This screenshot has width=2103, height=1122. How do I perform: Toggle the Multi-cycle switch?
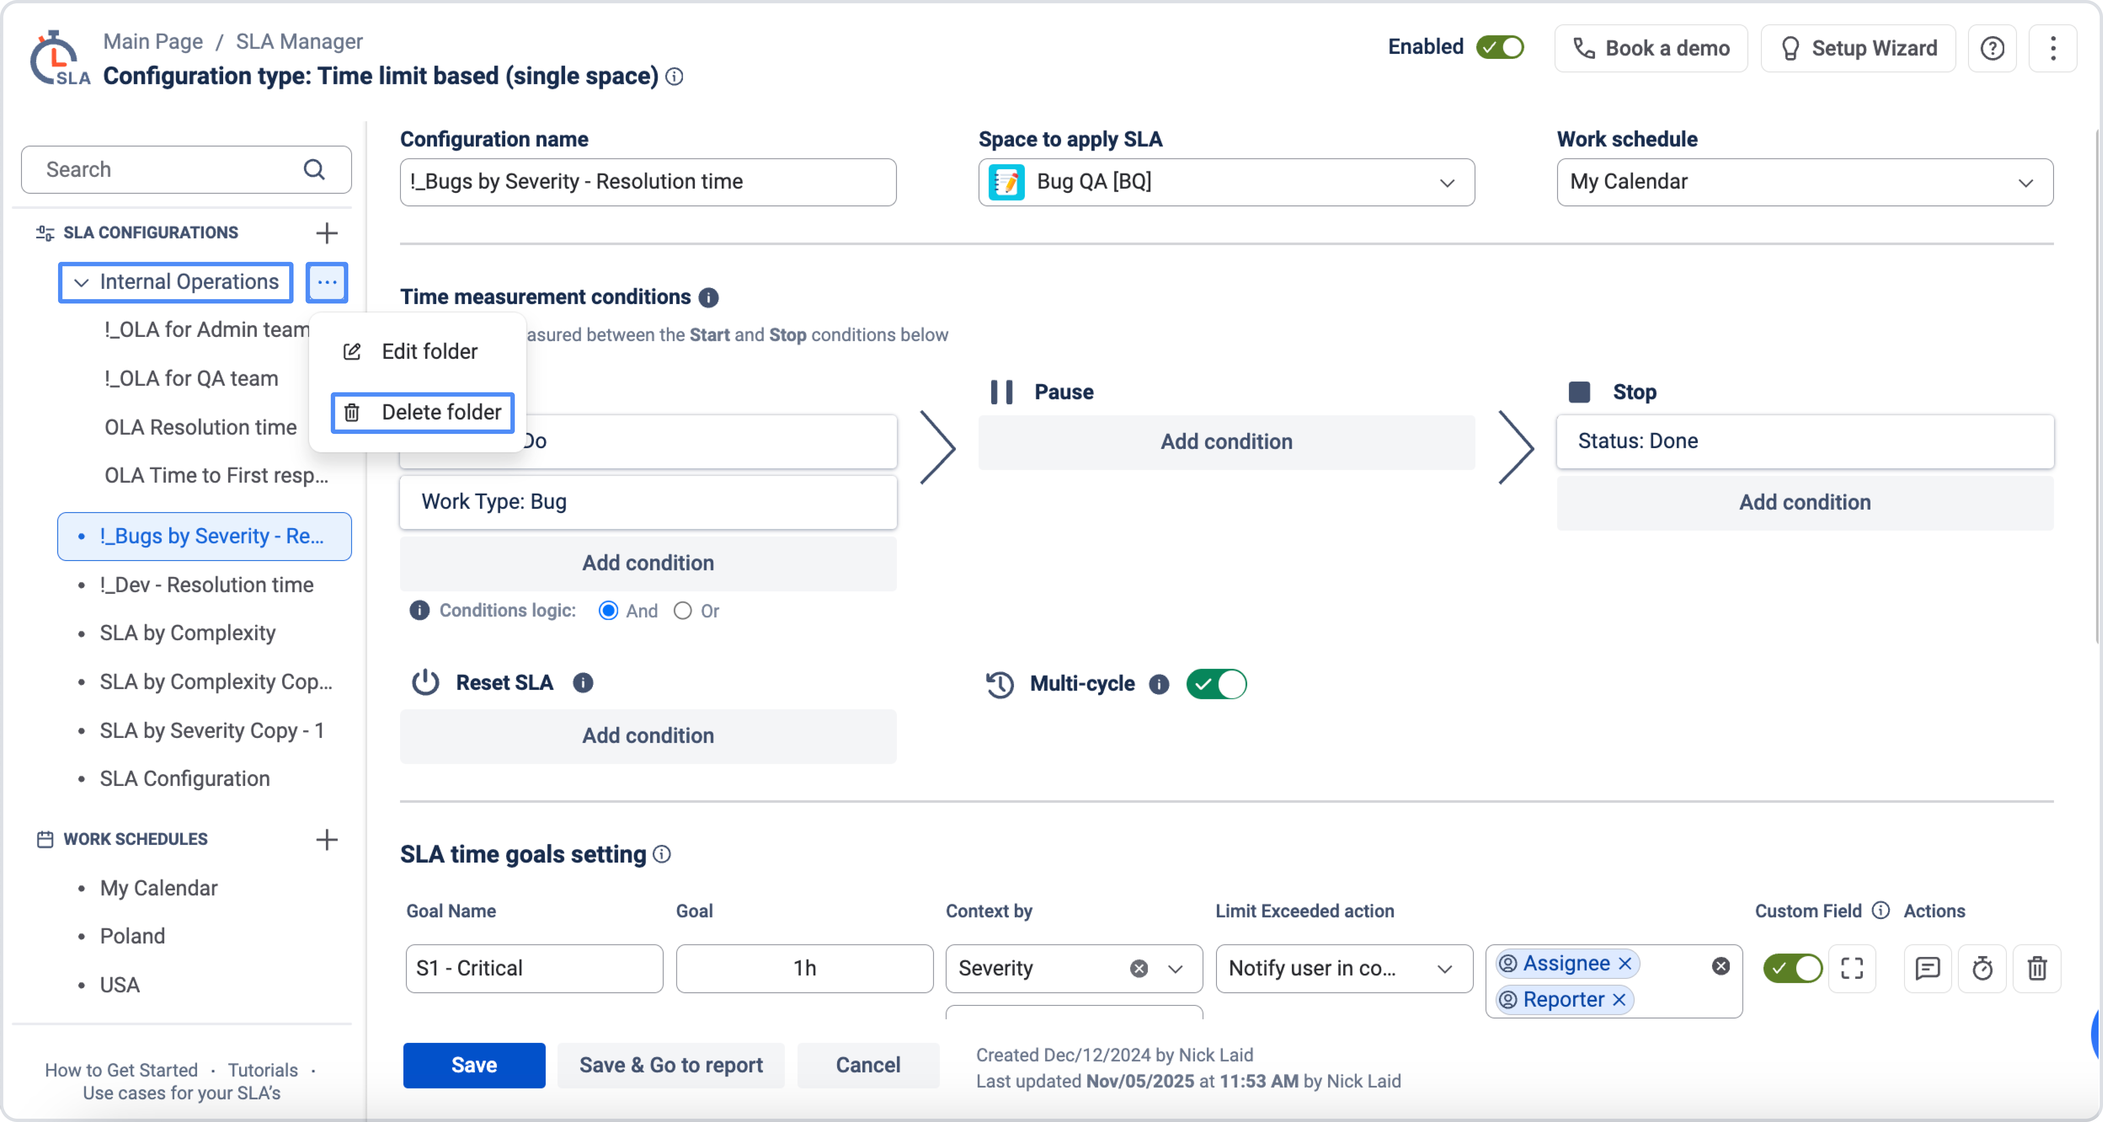tap(1216, 684)
